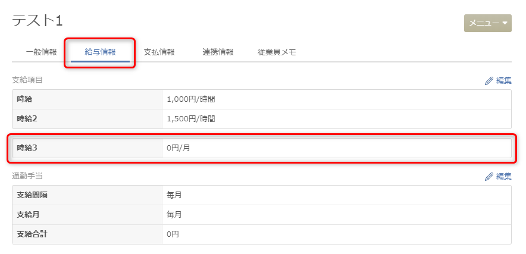The width and height of the screenshot is (526, 254).
Task: Open the 編集 link for 通勤手当
Action: (x=499, y=177)
